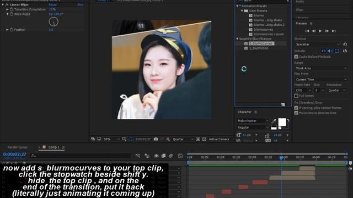Click the new animation preset icon
The height and width of the screenshot is (198, 353).
pos(283,105)
